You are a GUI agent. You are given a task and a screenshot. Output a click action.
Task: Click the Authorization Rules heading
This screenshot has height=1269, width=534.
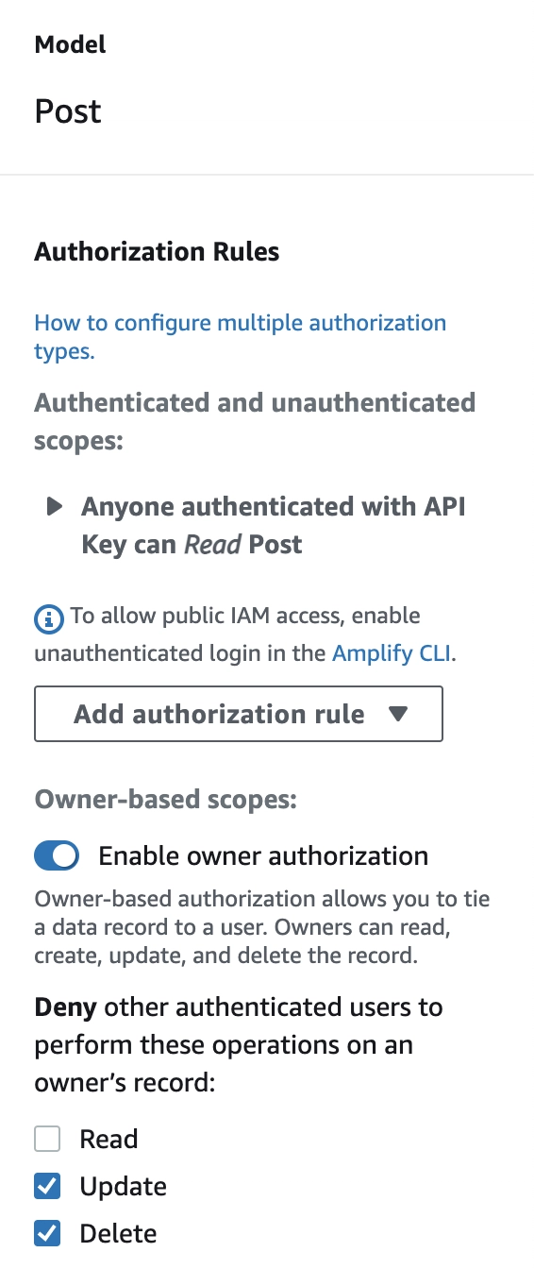pyautogui.click(x=157, y=252)
